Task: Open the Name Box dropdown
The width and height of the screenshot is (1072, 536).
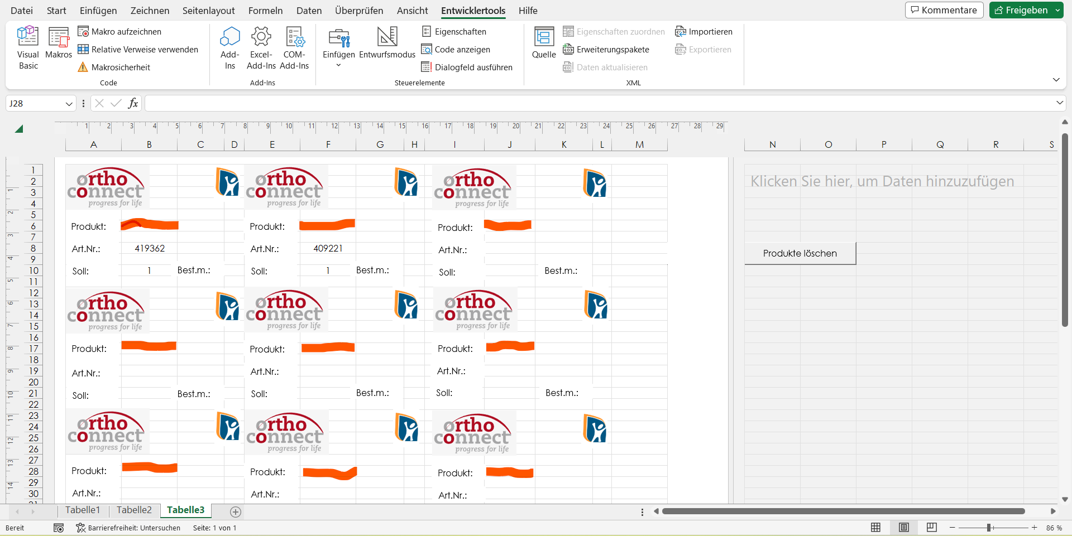Action: [x=69, y=104]
